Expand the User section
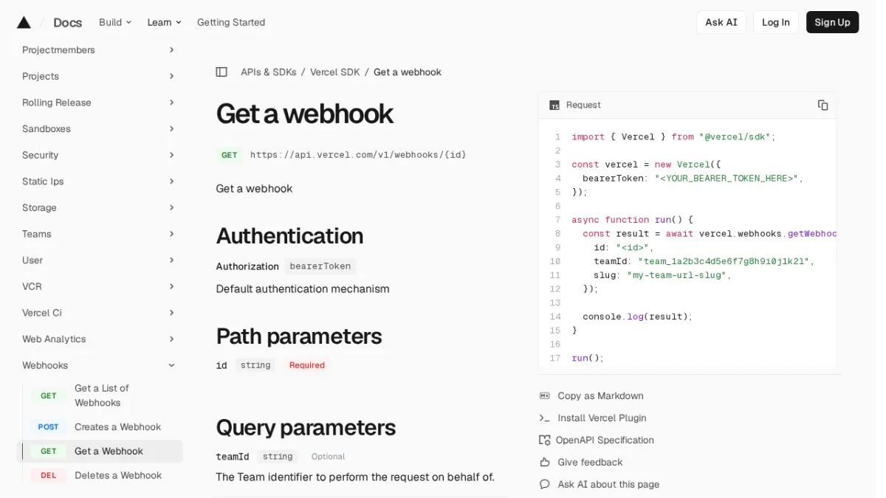This screenshot has height=498, width=886. click(99, 260)
